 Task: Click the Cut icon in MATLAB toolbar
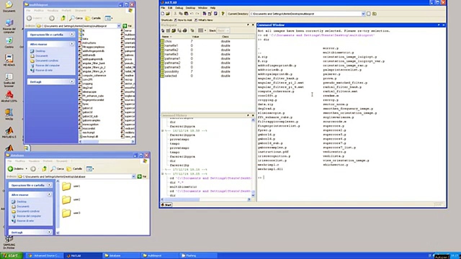click(x=175, y=14)
